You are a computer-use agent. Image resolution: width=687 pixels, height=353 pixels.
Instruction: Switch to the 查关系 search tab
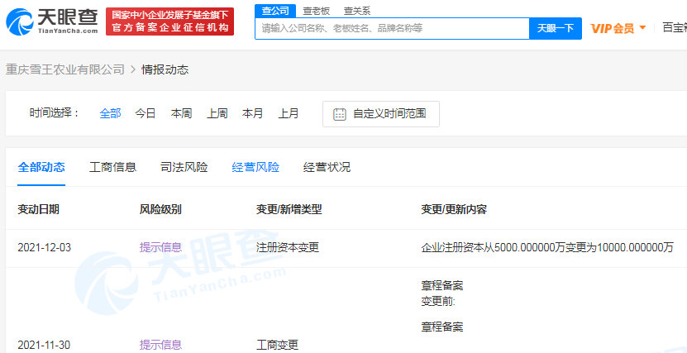[x=357, y=10]
